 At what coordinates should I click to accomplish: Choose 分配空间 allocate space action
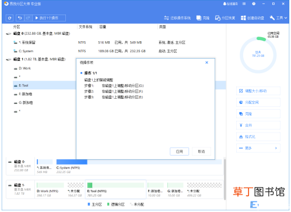(x=258, y=102)
